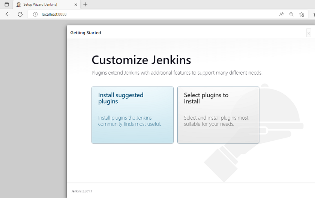Viewport: 315px width, 198px height.
Task: Open the tab actions menu icon
Action: click(x=6, y=4)
